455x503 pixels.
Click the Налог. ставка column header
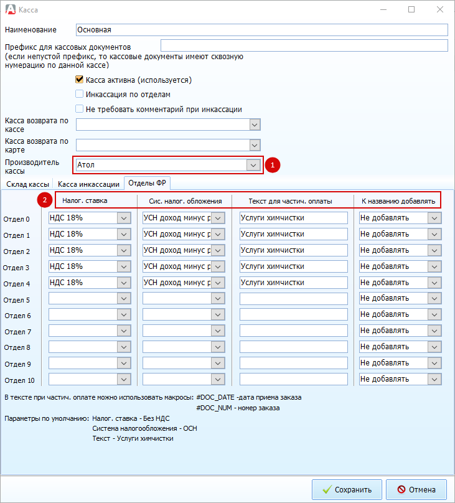pos(85,201)
